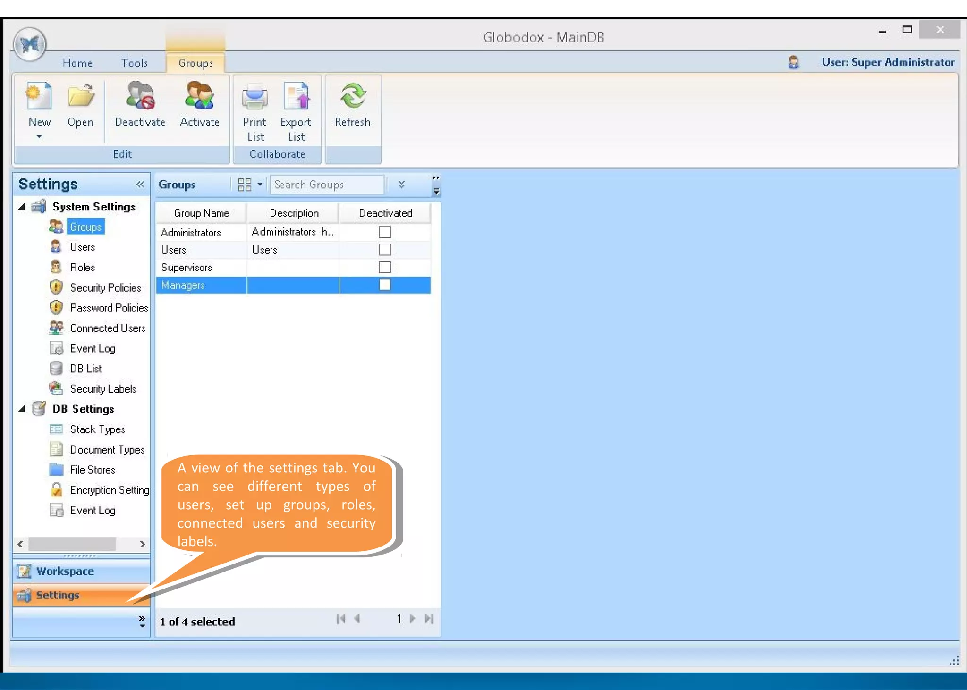Viewport: 967px width, 690px height.
Task: Toggle Deactivated checkbox for Supervisors group
Action: [385, 267]
